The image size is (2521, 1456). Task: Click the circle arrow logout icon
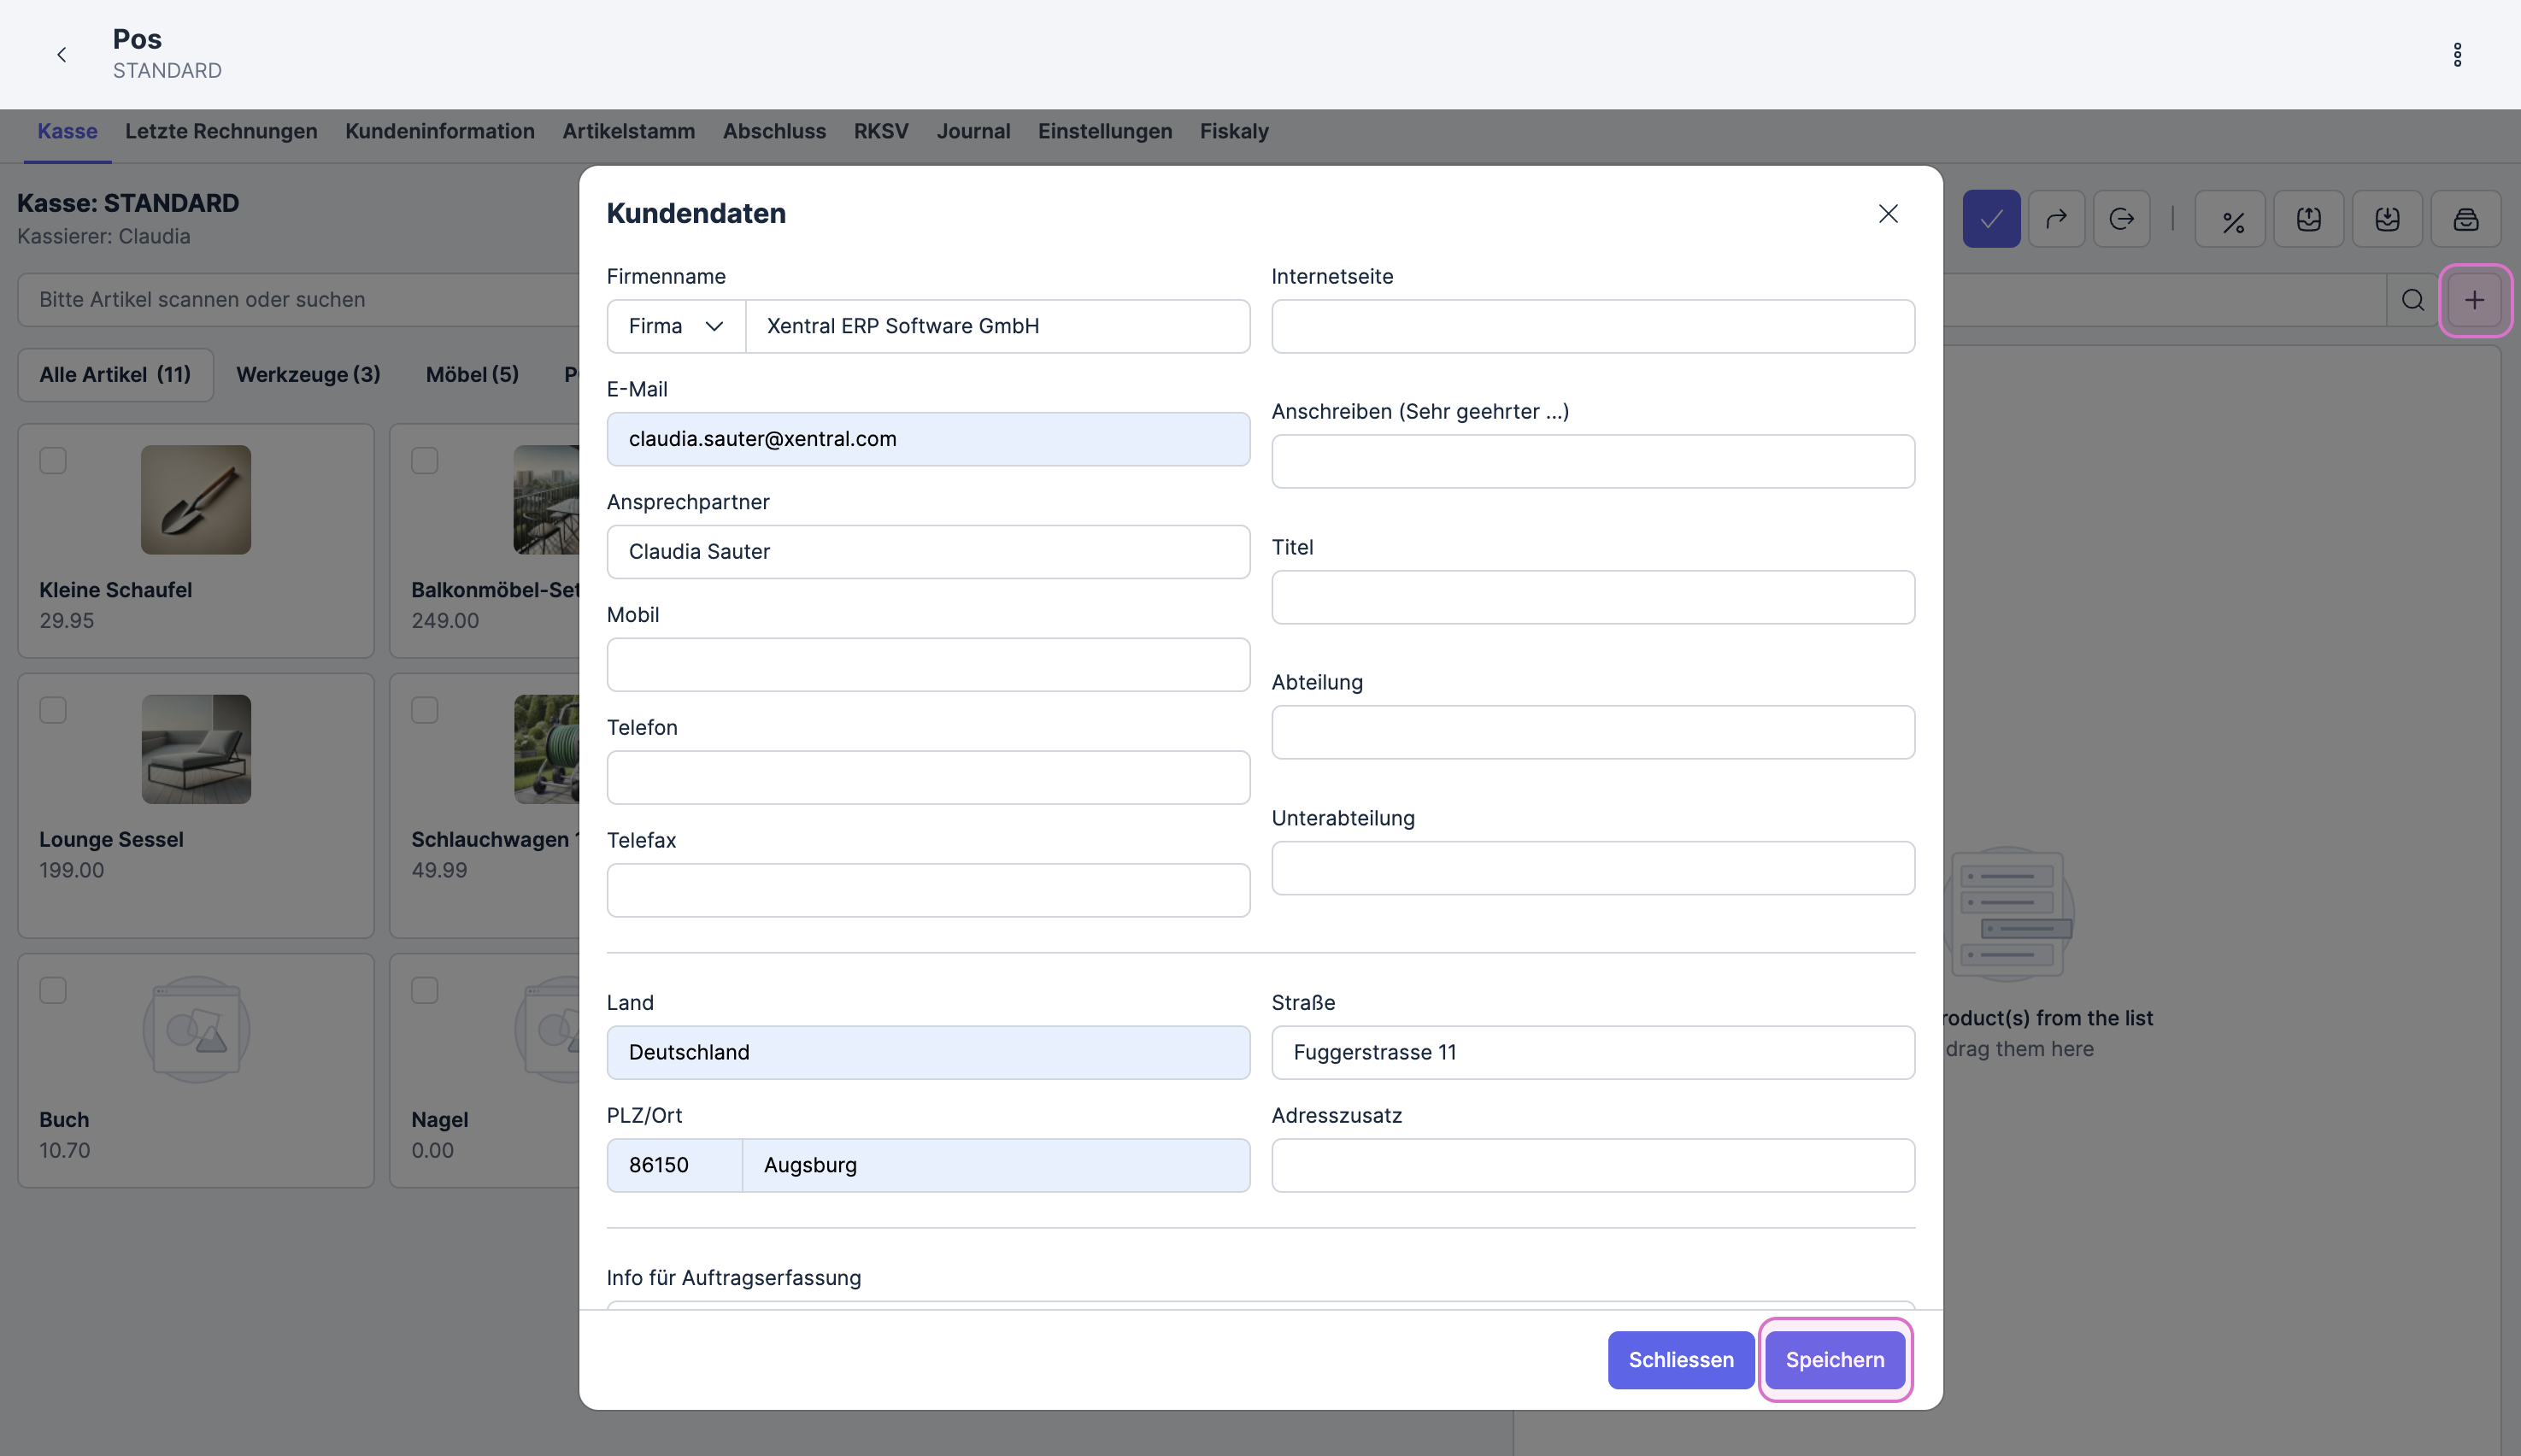point(2121,219)
